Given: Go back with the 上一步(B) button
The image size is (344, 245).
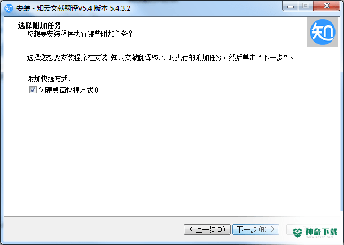Looking at the screenshot, I should [x=207, y=229].
